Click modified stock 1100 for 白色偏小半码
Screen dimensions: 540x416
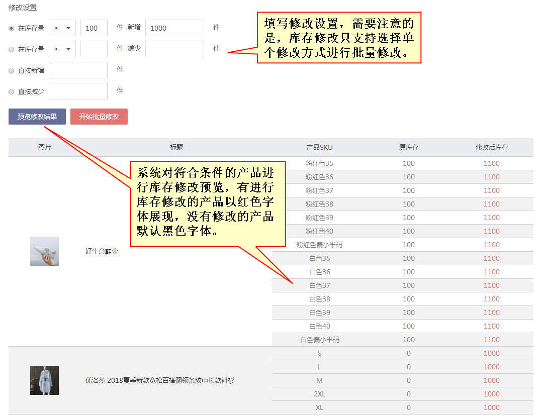[491, 340]
